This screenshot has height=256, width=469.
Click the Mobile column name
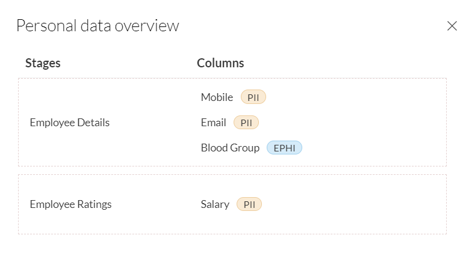point(217,97)
